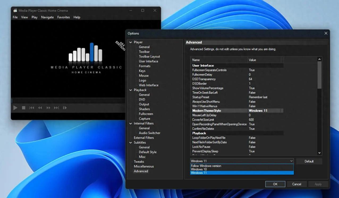Image resolution: width=339 pixels, height=198 pixels.
Task: Select the ShowVolumePercentage setting row
Action: (x=237, y=88)
